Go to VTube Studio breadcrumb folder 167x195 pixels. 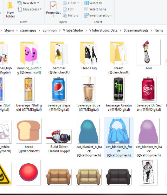coord(73,30)
